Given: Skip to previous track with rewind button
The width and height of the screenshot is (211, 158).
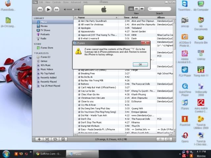Looking at the screenshot, I should click(x=40, y=10).
